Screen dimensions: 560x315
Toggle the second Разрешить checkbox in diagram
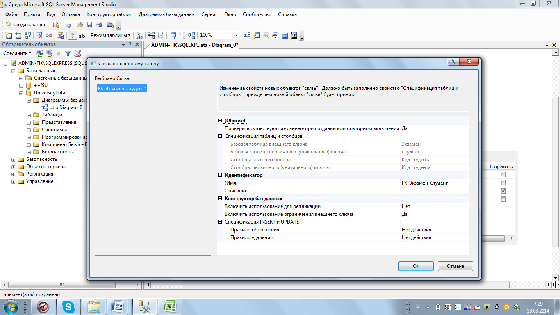pyautogui.click(x=503, y=183)
